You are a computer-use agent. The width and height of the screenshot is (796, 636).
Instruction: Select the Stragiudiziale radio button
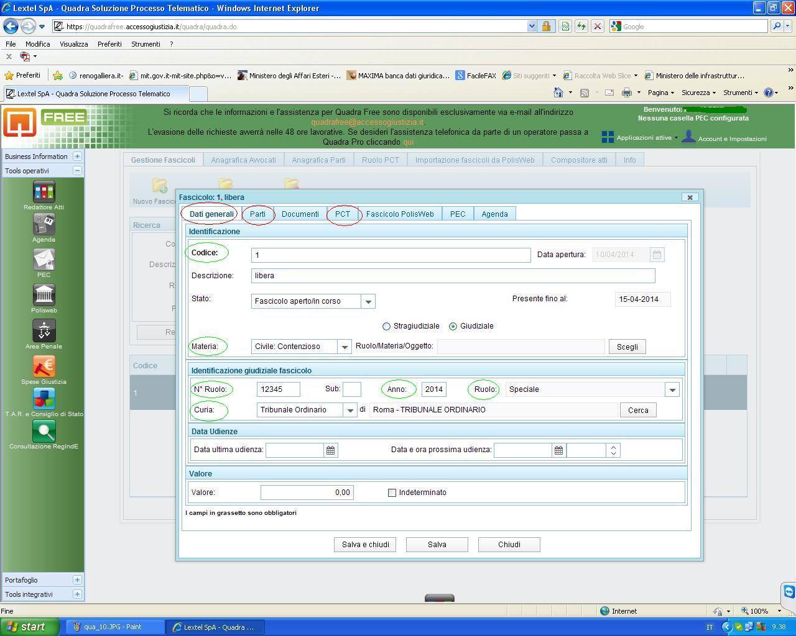click(x=386, y=326)
